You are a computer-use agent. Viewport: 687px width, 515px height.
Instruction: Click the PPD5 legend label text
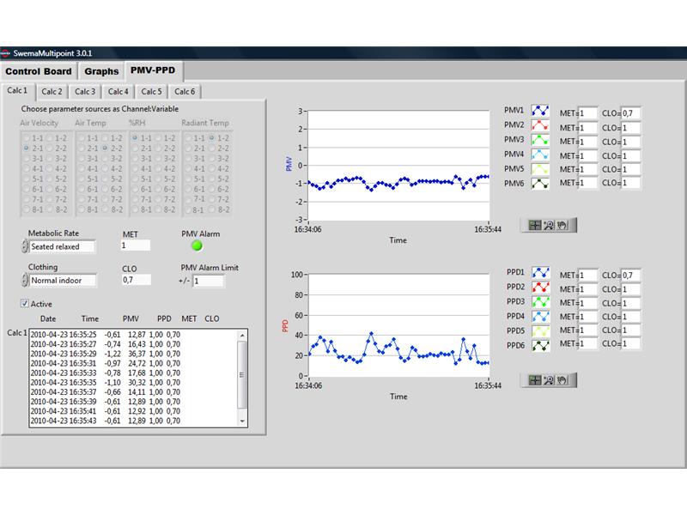click(x=516, y=330)
